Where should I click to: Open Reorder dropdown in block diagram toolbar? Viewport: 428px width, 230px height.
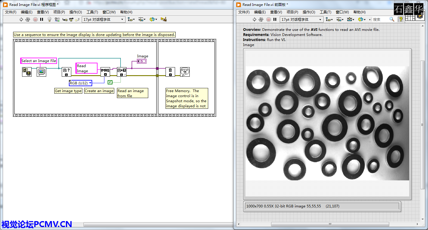tap(153, 19)
